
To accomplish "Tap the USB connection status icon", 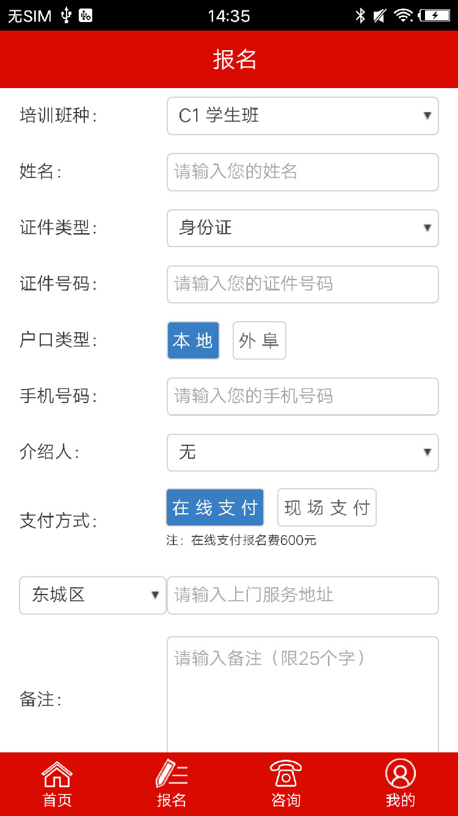I will pos(66,16).
